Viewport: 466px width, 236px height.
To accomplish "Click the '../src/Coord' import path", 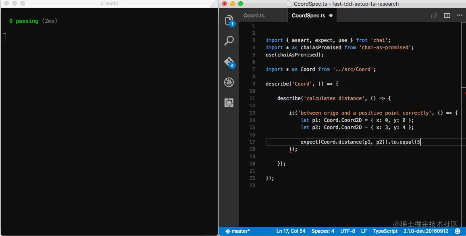I will (x=353, y=69).
